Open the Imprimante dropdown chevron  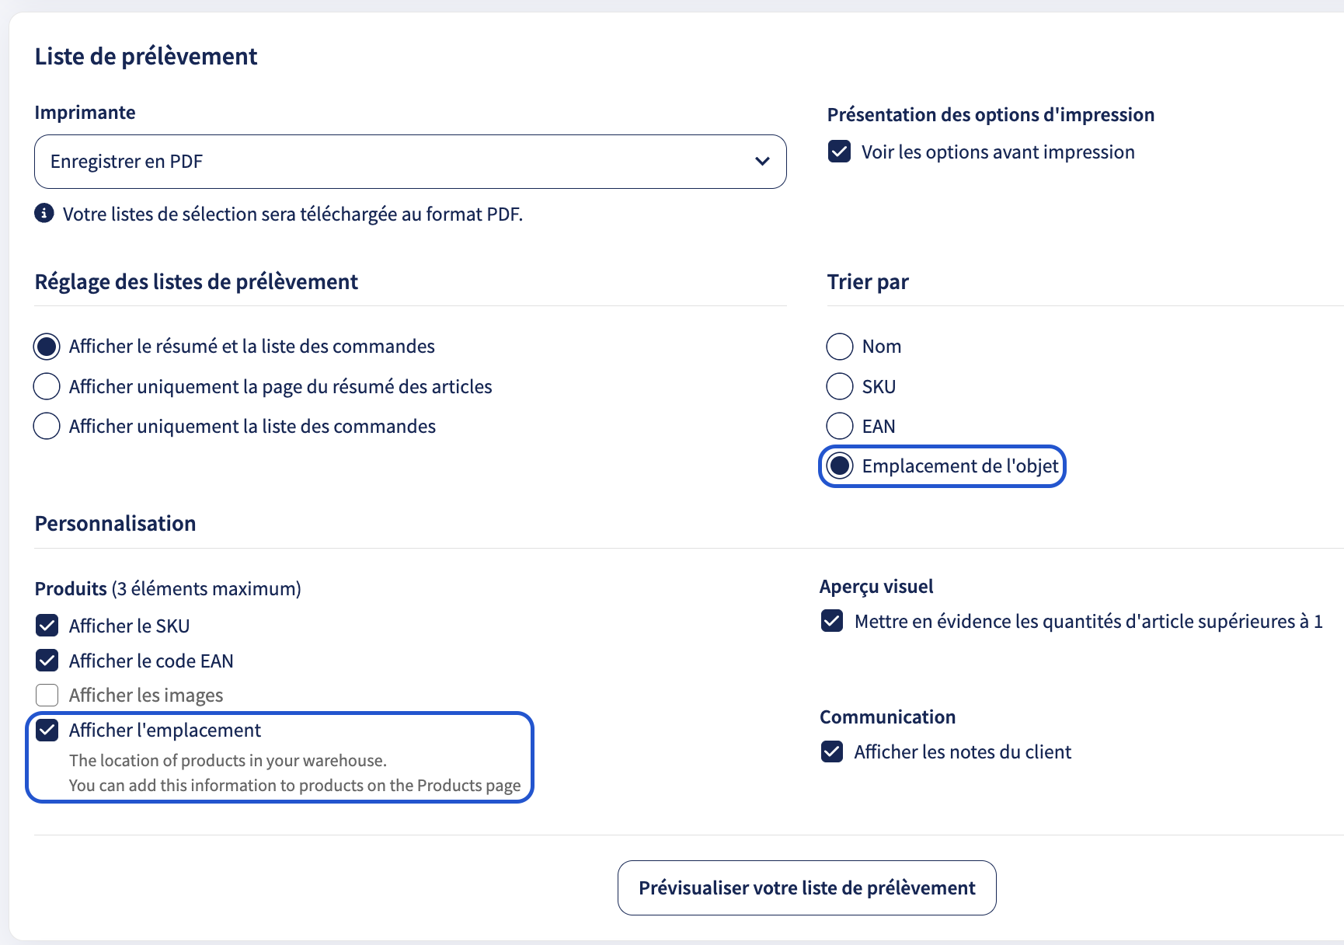point(762,161)
